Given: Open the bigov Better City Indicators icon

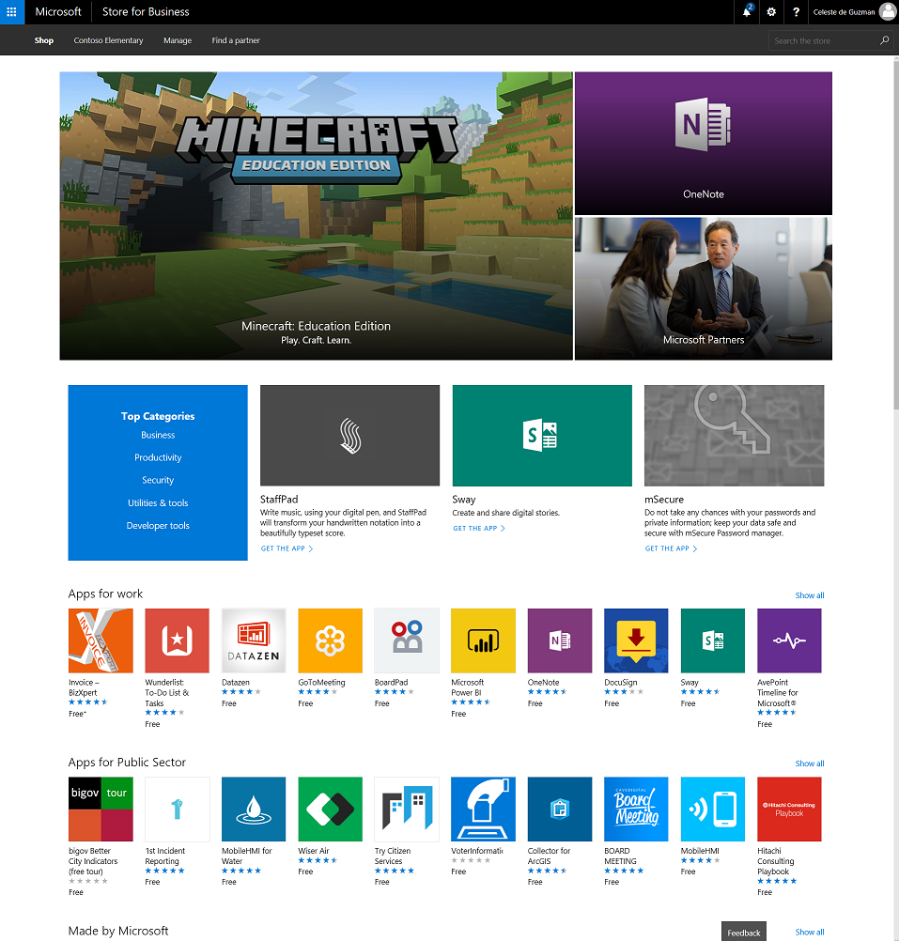Looking at the screenshot, I should [101, 809].
